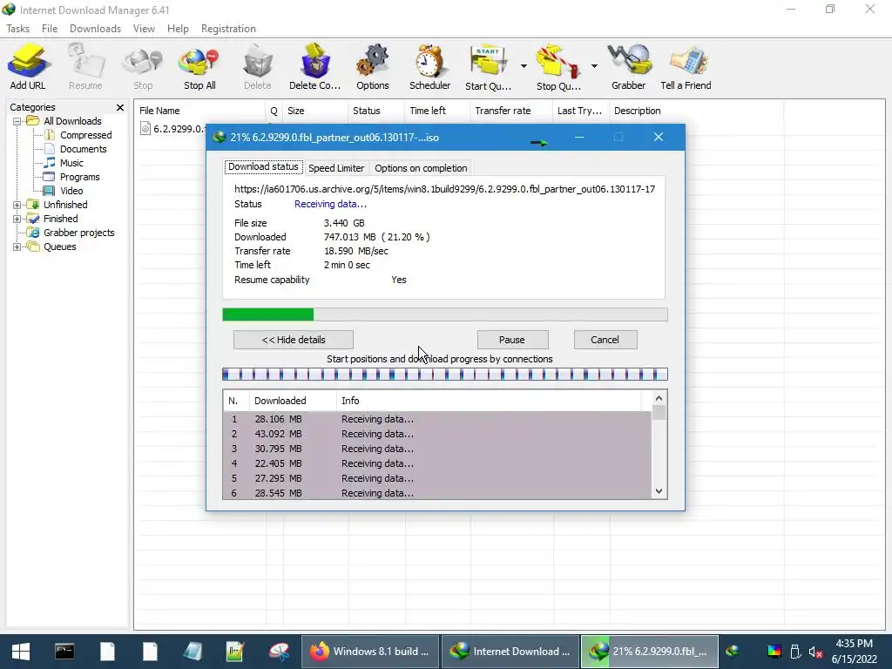Image resolution: width=892 pixels, height=669 pixels.
Task: Pause the current download
Action: click(x=512, y=340)
